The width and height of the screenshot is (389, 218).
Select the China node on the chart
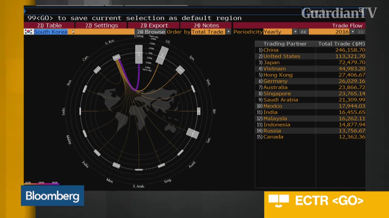point(139,54)
